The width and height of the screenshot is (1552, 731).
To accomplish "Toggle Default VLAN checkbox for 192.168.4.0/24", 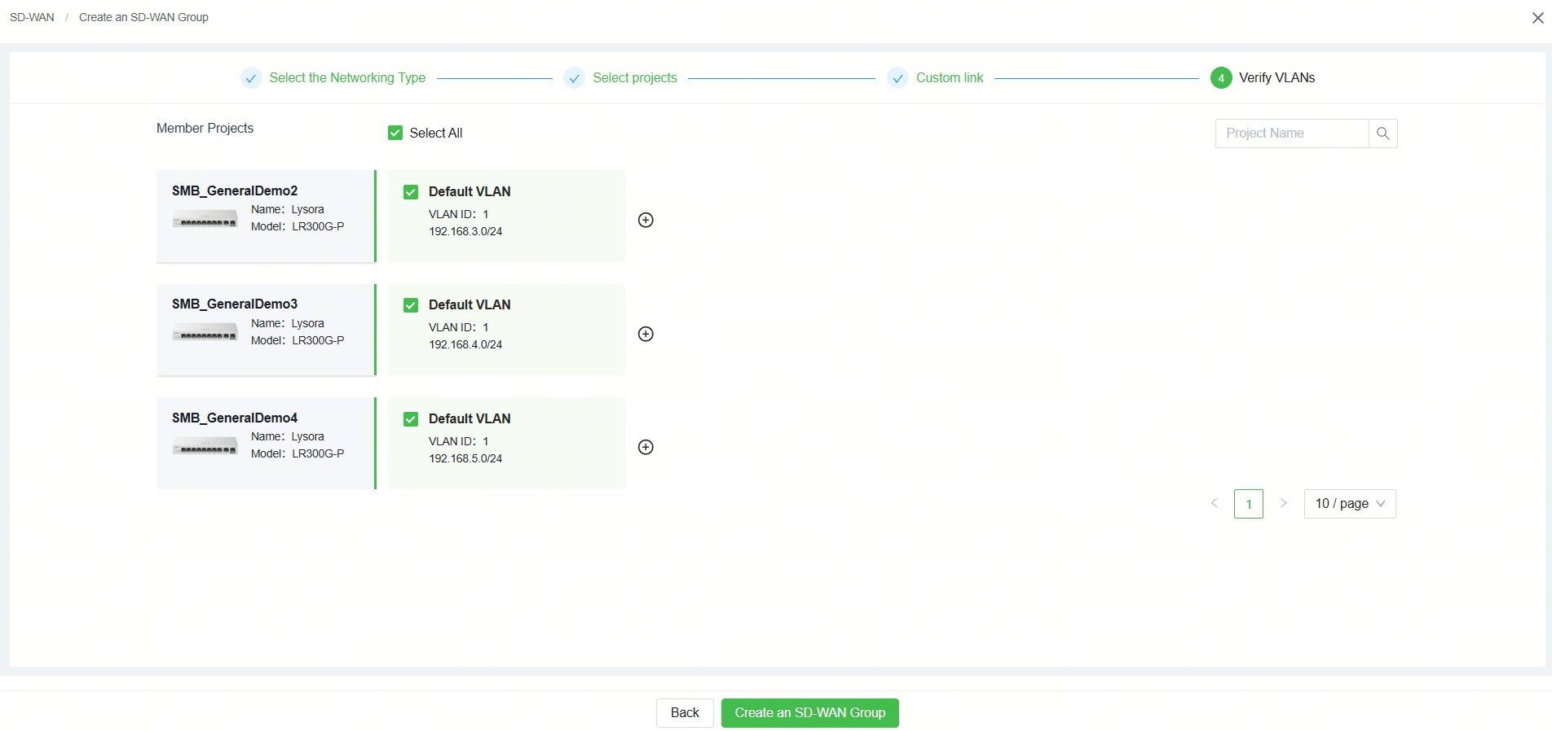I will pyautogui.click(x=411, y=305).
